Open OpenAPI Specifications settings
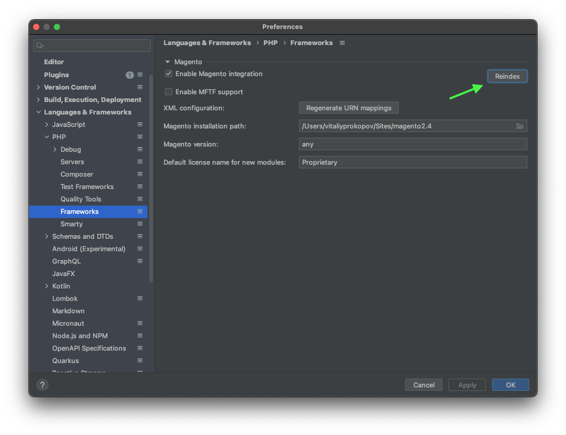Screen dimensions: 566x435 (x=88, y=349)
